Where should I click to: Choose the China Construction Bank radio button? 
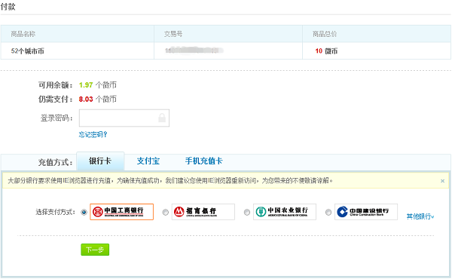pyautogui.click(x=328, y=213)
